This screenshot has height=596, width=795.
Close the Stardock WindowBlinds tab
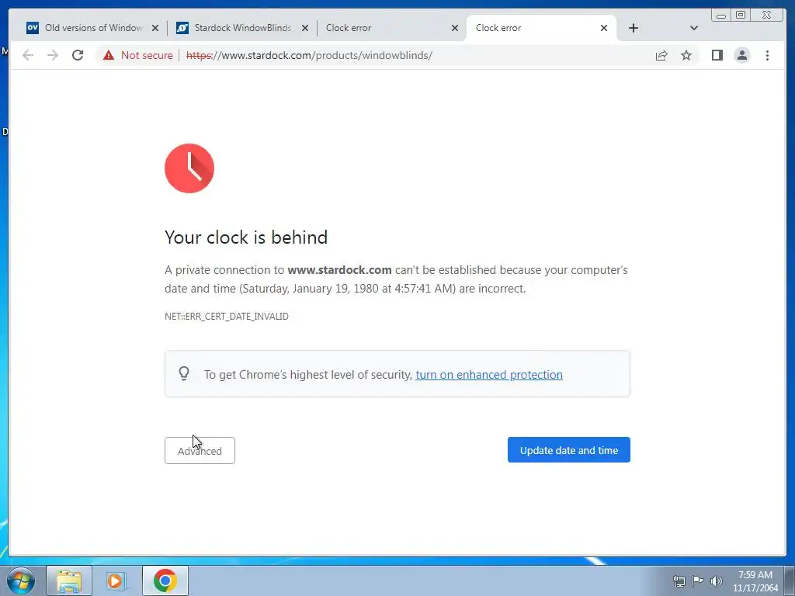point(304,29)
